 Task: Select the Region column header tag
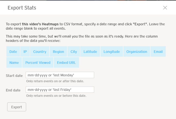click(58, 52)
